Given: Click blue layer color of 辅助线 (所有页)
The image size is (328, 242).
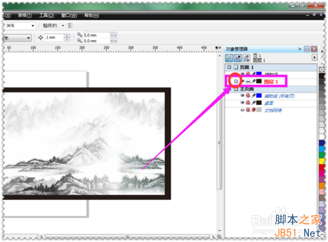Looking at the screenshot, I should tap(259, 96).
